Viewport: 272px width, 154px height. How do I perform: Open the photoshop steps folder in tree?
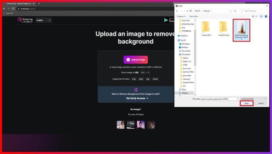tap(187, 24)
